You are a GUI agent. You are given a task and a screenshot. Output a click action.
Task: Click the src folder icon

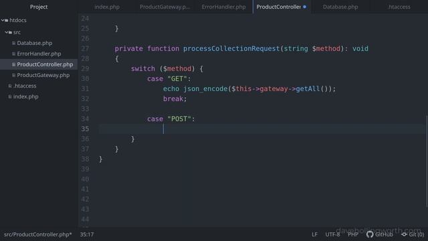pyautogui.click(x=11, y=32)
